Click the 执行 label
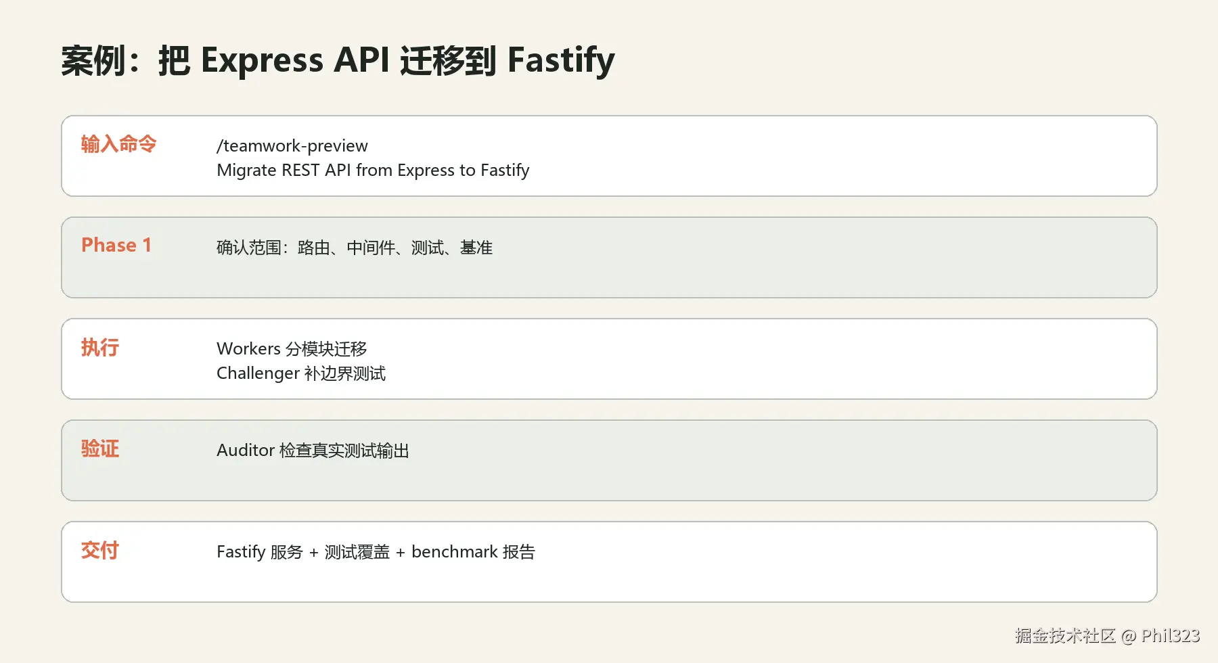1218x663 pixels. tap(100, 347)
